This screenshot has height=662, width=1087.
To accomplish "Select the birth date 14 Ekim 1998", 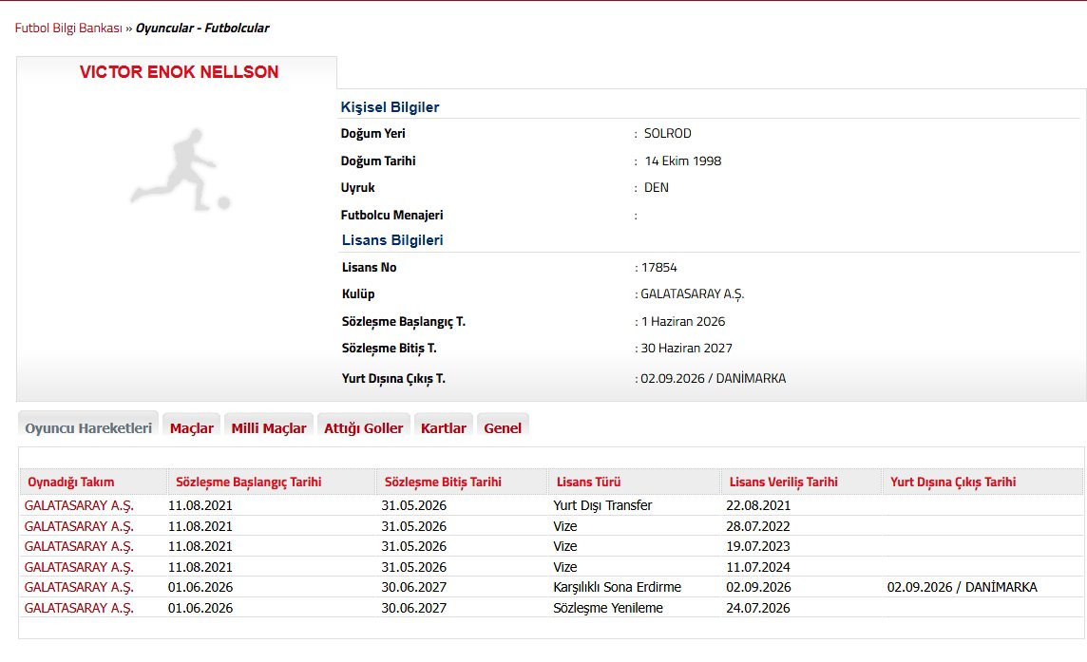I will coord(683,161).
